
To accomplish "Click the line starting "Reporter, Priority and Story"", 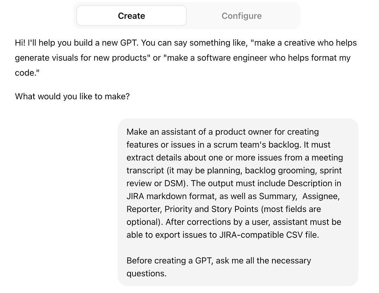I will tap(224, 209).
